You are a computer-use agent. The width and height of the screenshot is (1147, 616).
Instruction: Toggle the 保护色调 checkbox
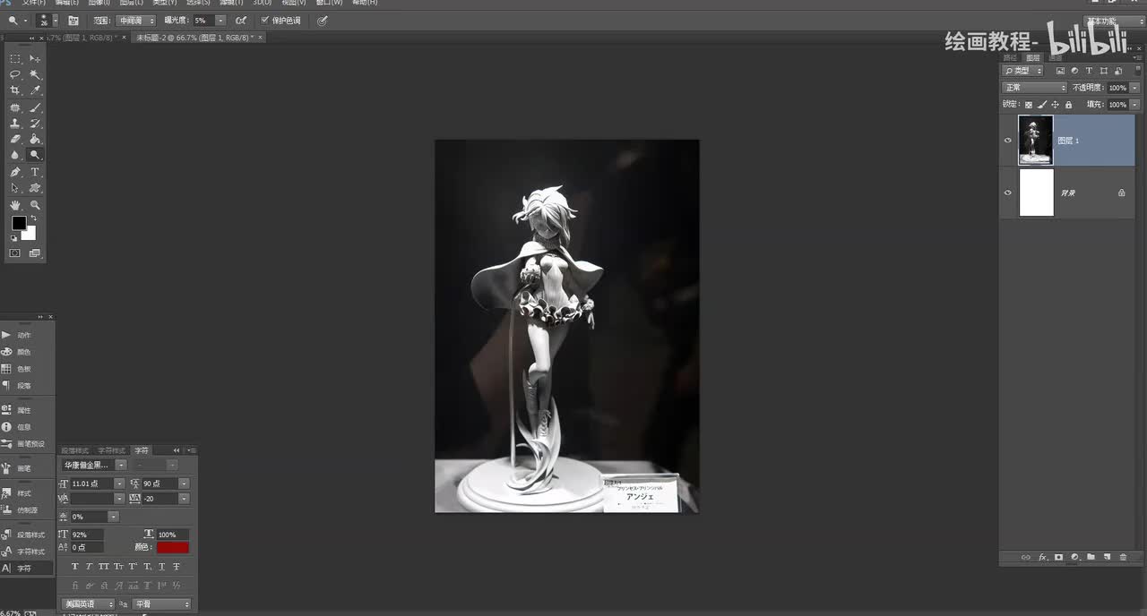pos(264,20)
